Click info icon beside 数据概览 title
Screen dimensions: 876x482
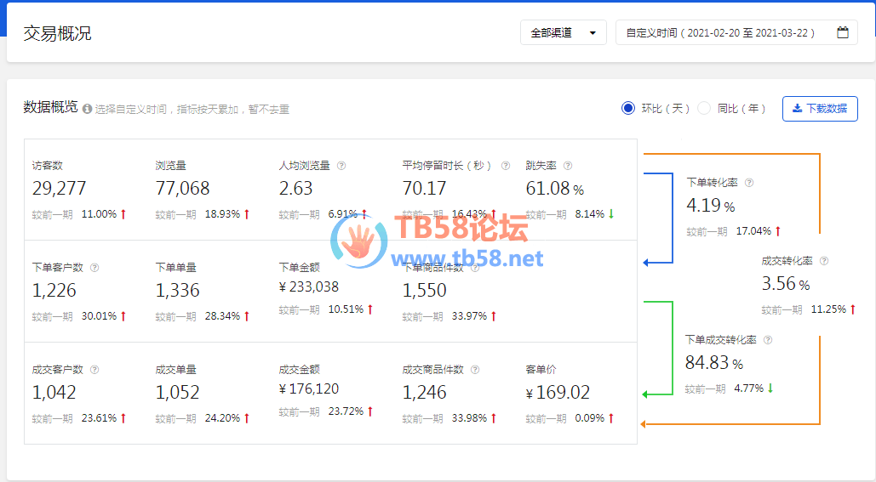point(87,109)
